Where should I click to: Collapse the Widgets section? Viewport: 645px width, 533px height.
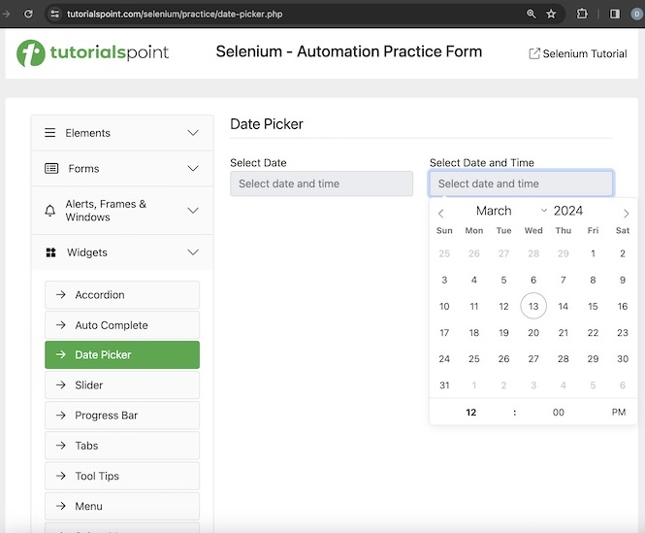point(122,252)
